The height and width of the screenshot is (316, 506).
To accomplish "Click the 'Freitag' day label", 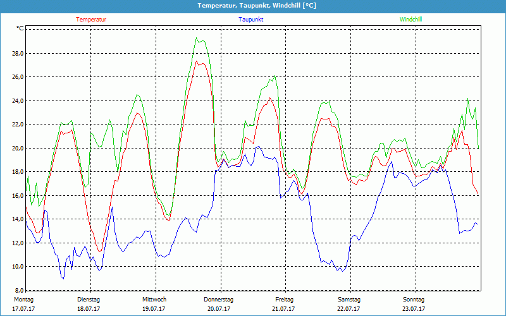I will tap(284, 300).
